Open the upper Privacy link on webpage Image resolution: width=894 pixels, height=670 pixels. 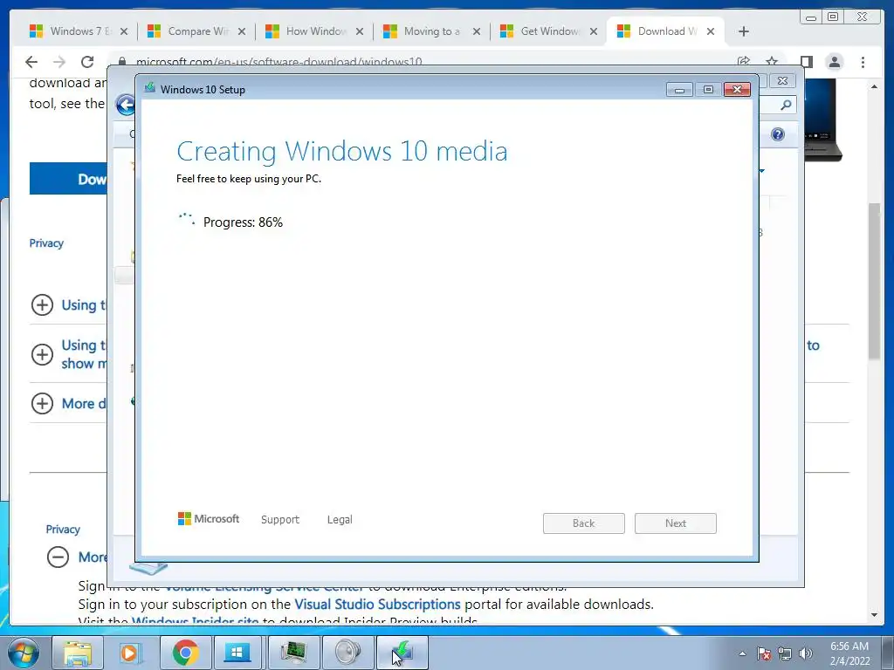point(46,243)
